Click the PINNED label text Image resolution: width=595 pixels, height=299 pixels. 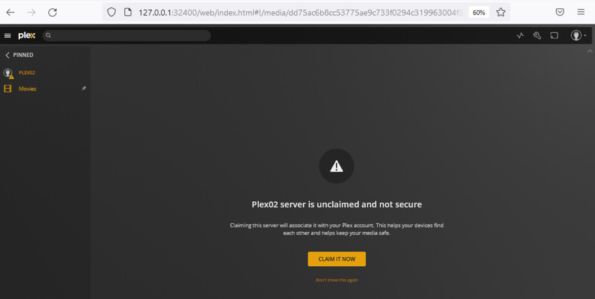tap(23, 55)
